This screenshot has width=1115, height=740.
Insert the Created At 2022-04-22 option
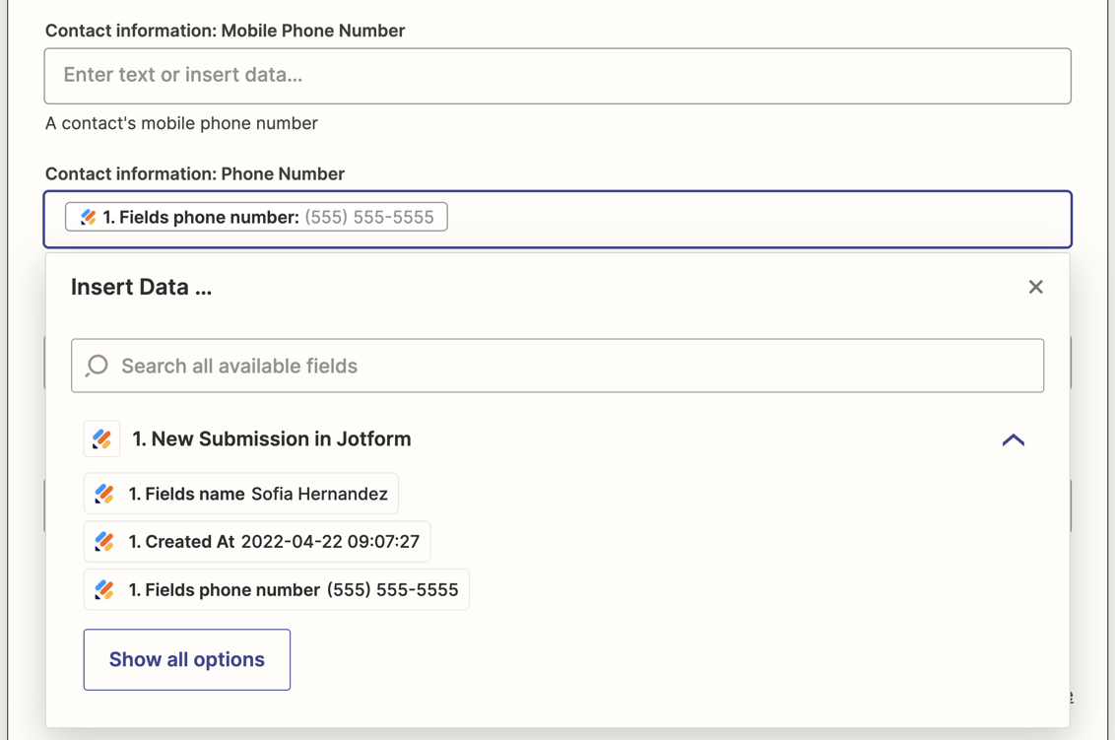tap(257, 542)
